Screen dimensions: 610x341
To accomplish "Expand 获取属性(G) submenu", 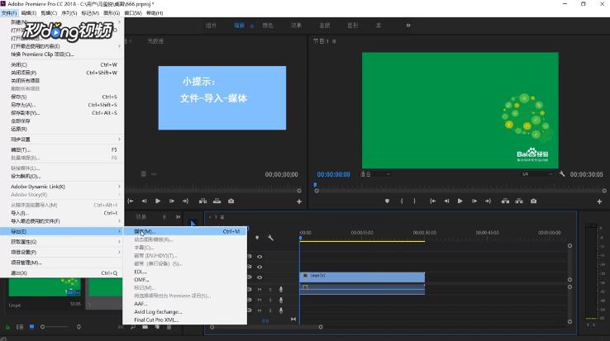I will click(x=62, y=242).
